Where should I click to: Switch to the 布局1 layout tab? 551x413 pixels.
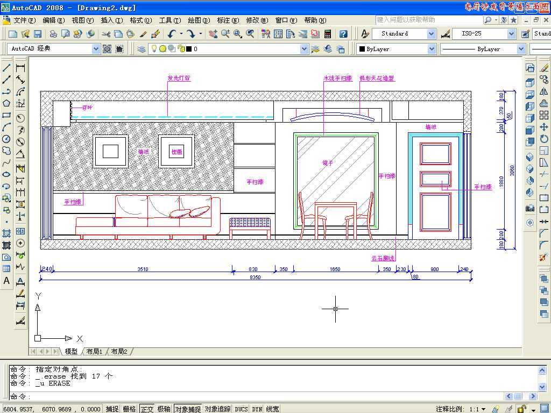coord(94,351)
